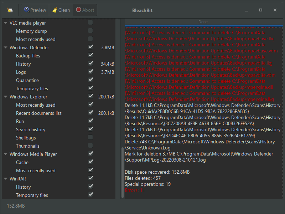This screenshot has width=285, height=214.
Task: Click the 3.8MB size beside Windows Defender
Action: coord(108,48)
